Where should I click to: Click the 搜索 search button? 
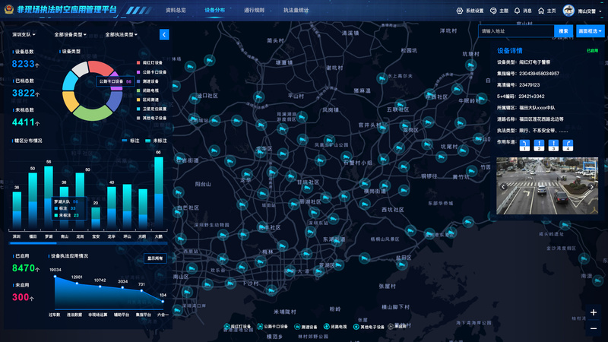coord(563,31)
